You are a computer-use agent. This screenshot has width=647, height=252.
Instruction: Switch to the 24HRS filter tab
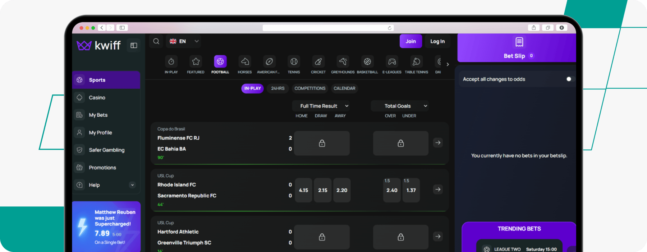pos(277,88)
